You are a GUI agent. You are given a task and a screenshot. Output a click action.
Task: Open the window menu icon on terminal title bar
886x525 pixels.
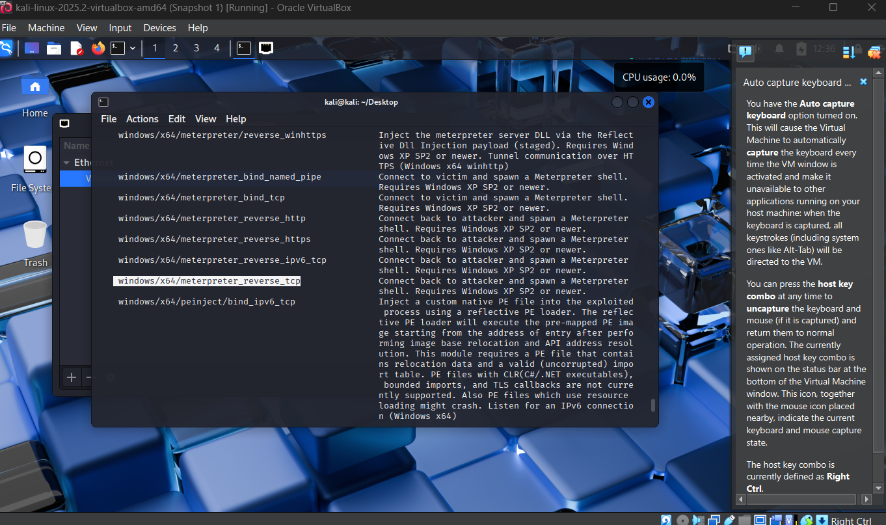tap(103, 102)
